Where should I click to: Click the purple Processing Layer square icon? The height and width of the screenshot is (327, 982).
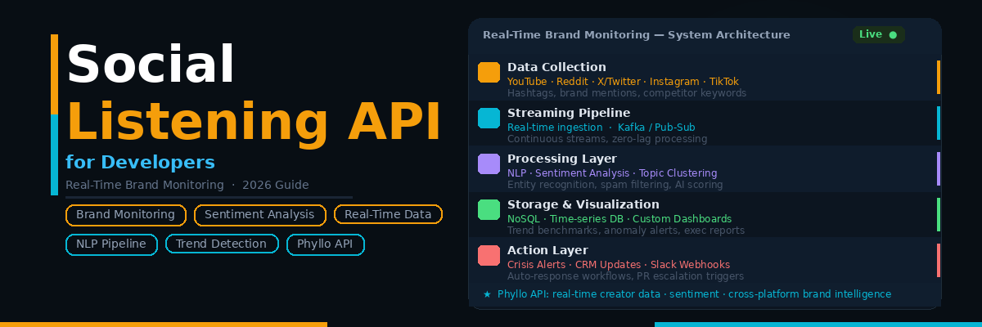point(489,163)
